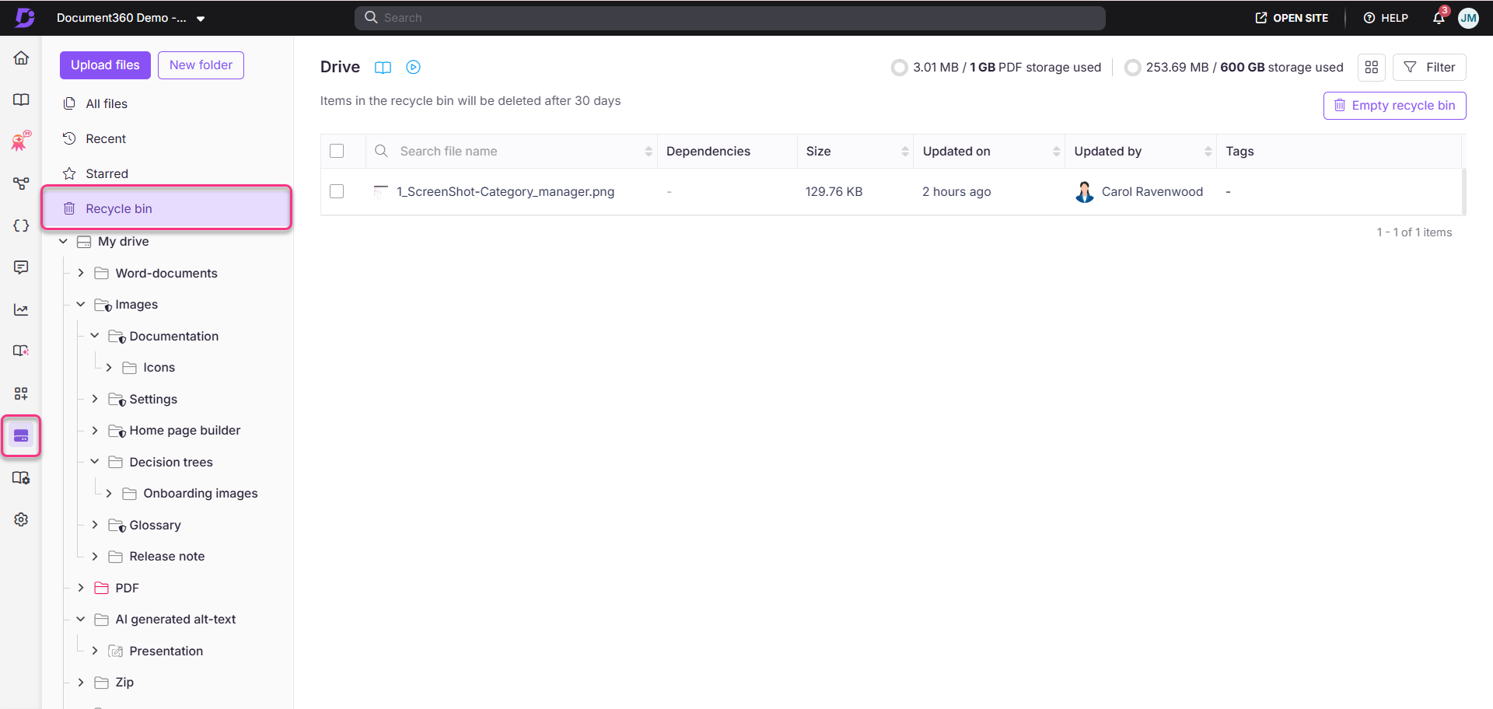Select the checkbox for 1_ScreenShot-Category_manager.png
This screenshot has height=709, width=1493.
(337, 191)
